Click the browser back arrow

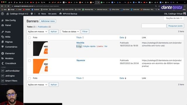pos(2,6)
